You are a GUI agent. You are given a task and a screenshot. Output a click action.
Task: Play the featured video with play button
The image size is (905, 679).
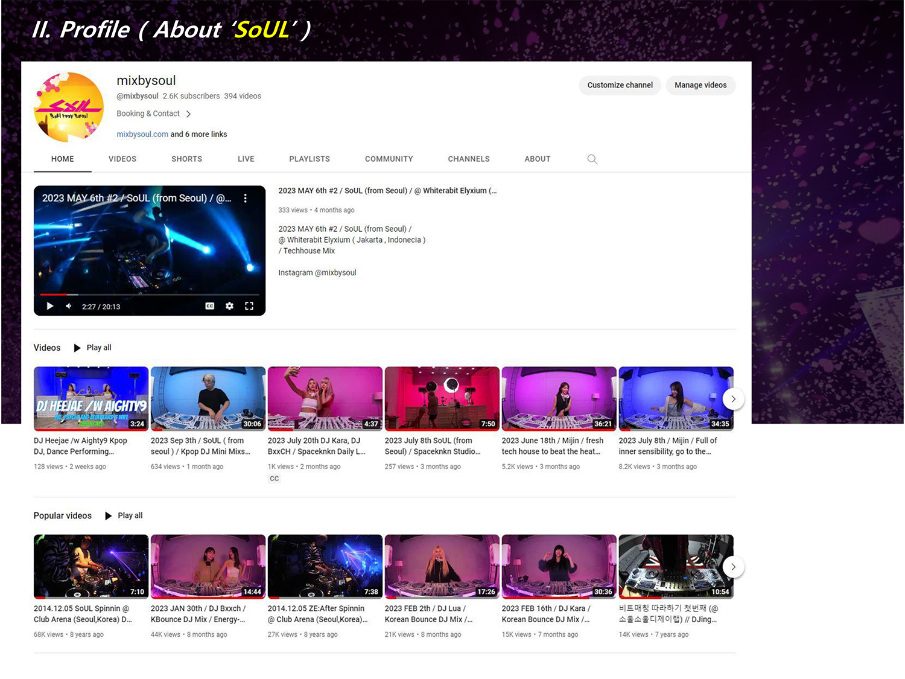point(50,306)
